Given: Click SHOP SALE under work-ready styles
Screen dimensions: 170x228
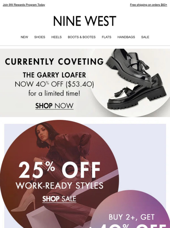Looking at the screenshot, I should point(59,199).
